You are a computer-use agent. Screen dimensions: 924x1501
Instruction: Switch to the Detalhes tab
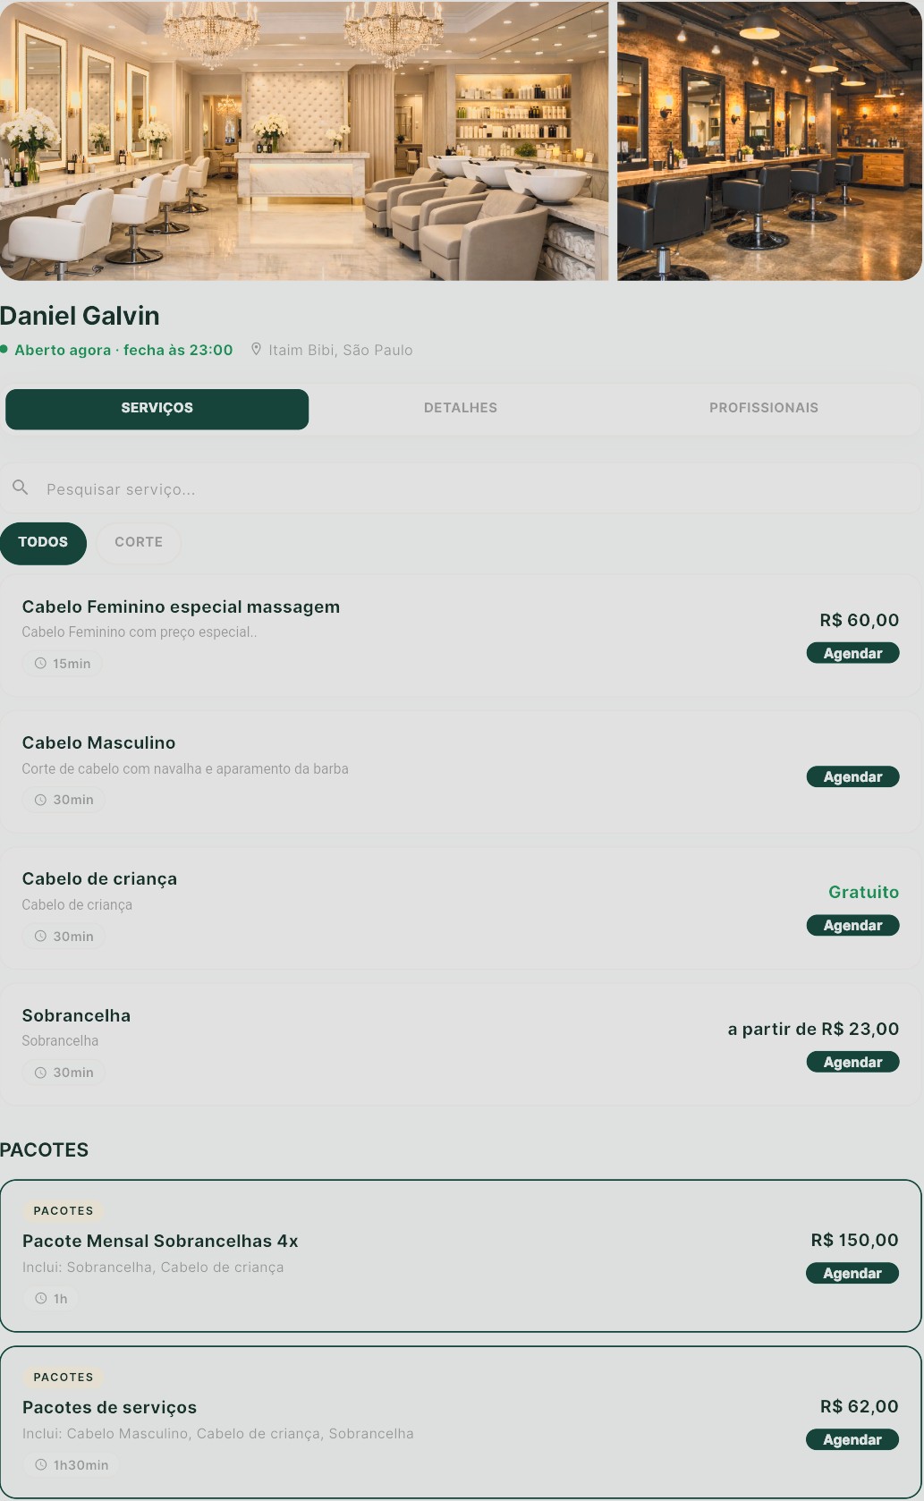[x=461, y=409]
